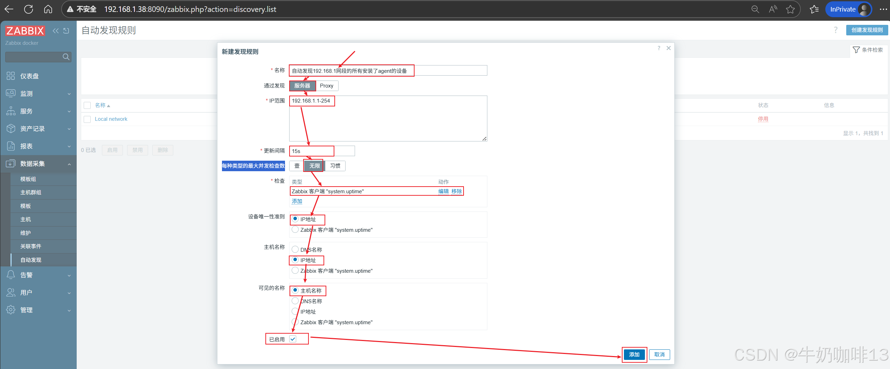
Task: Select 壹 concurrent checks option
Action: (x=297, y=166)
